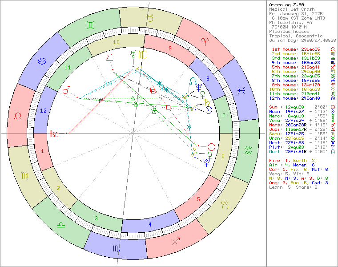The width and height of the screenshot is (338, 267).
Task: Click the Gemini sign on the outer ring
Action: pos(91,26)
